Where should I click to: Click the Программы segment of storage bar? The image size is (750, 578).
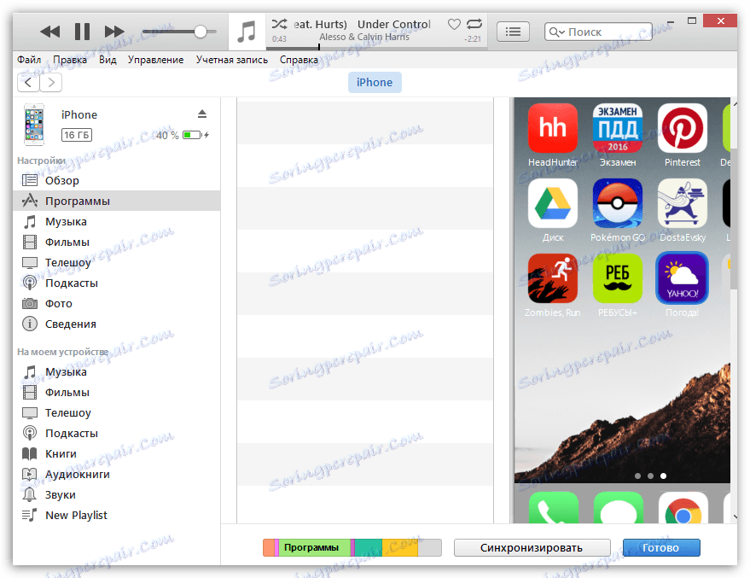[x=314, y=547]
